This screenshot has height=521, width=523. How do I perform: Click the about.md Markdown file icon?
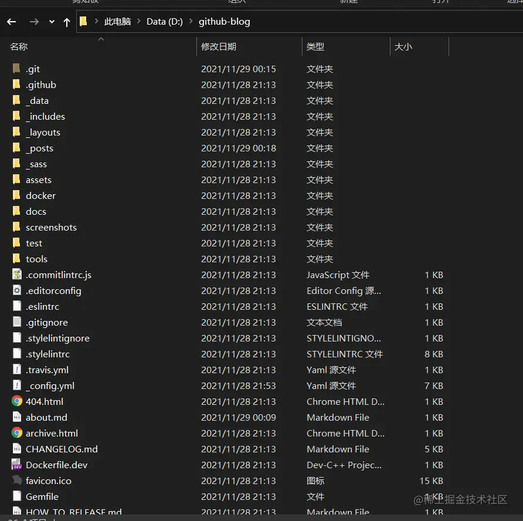16,417
